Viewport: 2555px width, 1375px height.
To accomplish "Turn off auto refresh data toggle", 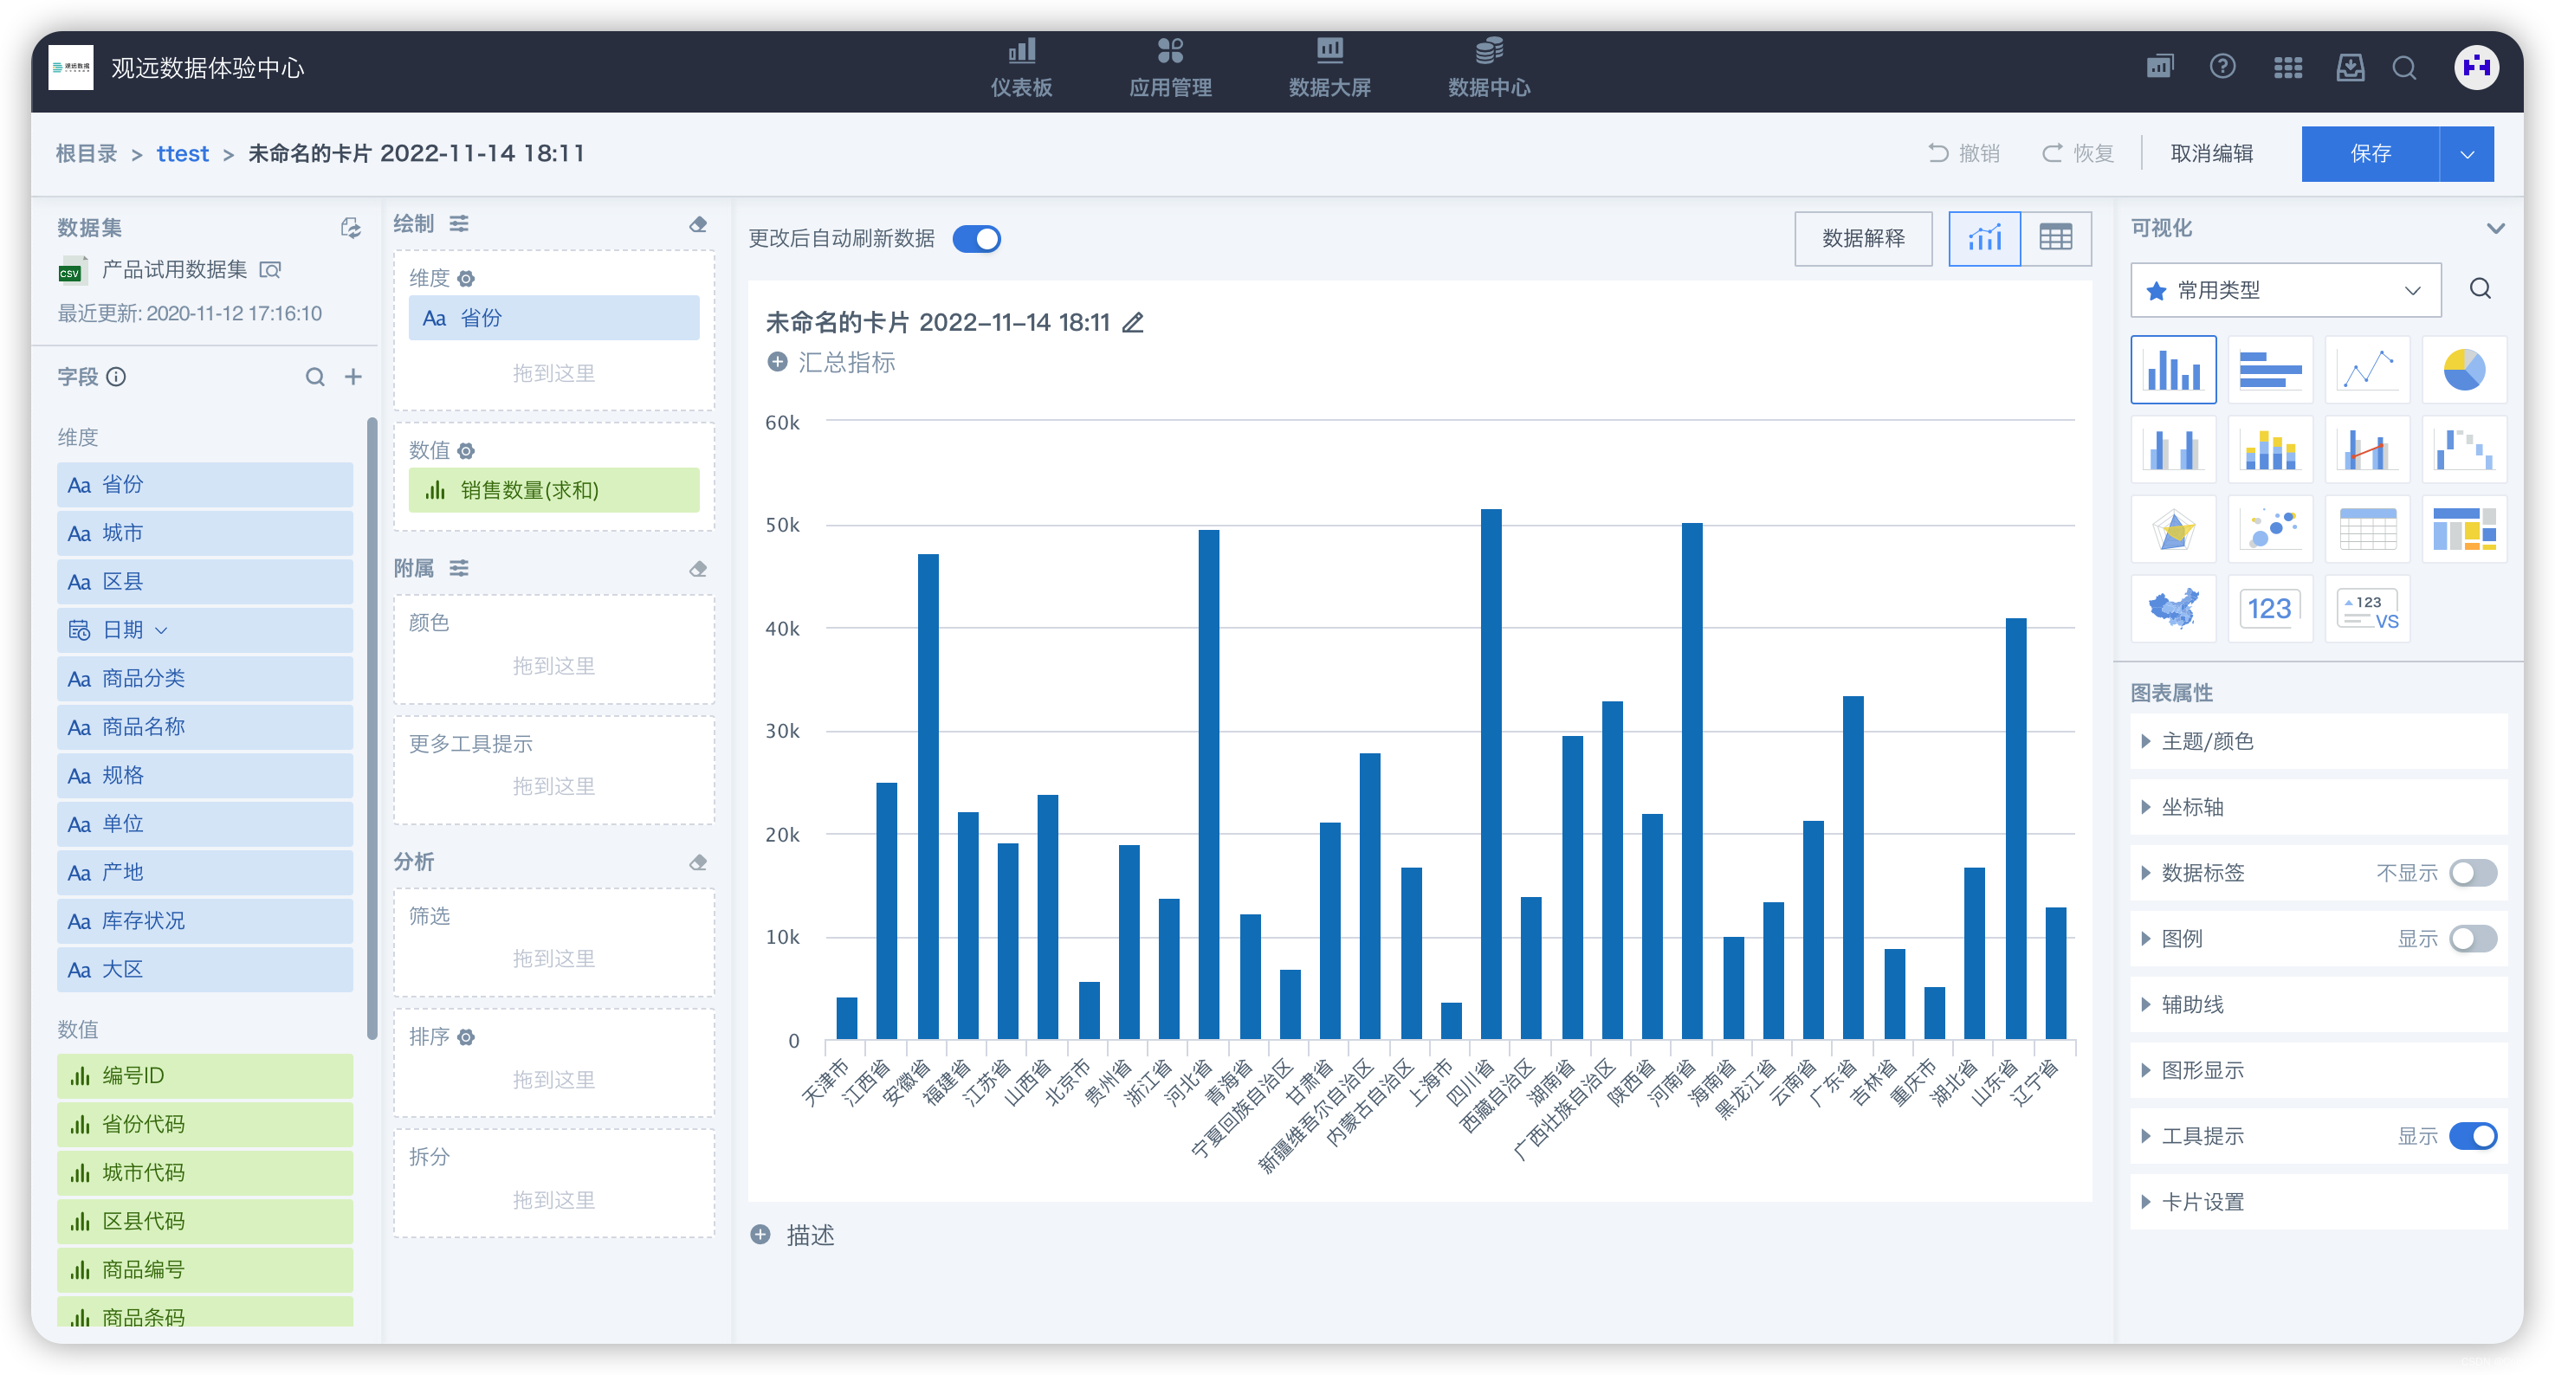I will coord(976,239).
